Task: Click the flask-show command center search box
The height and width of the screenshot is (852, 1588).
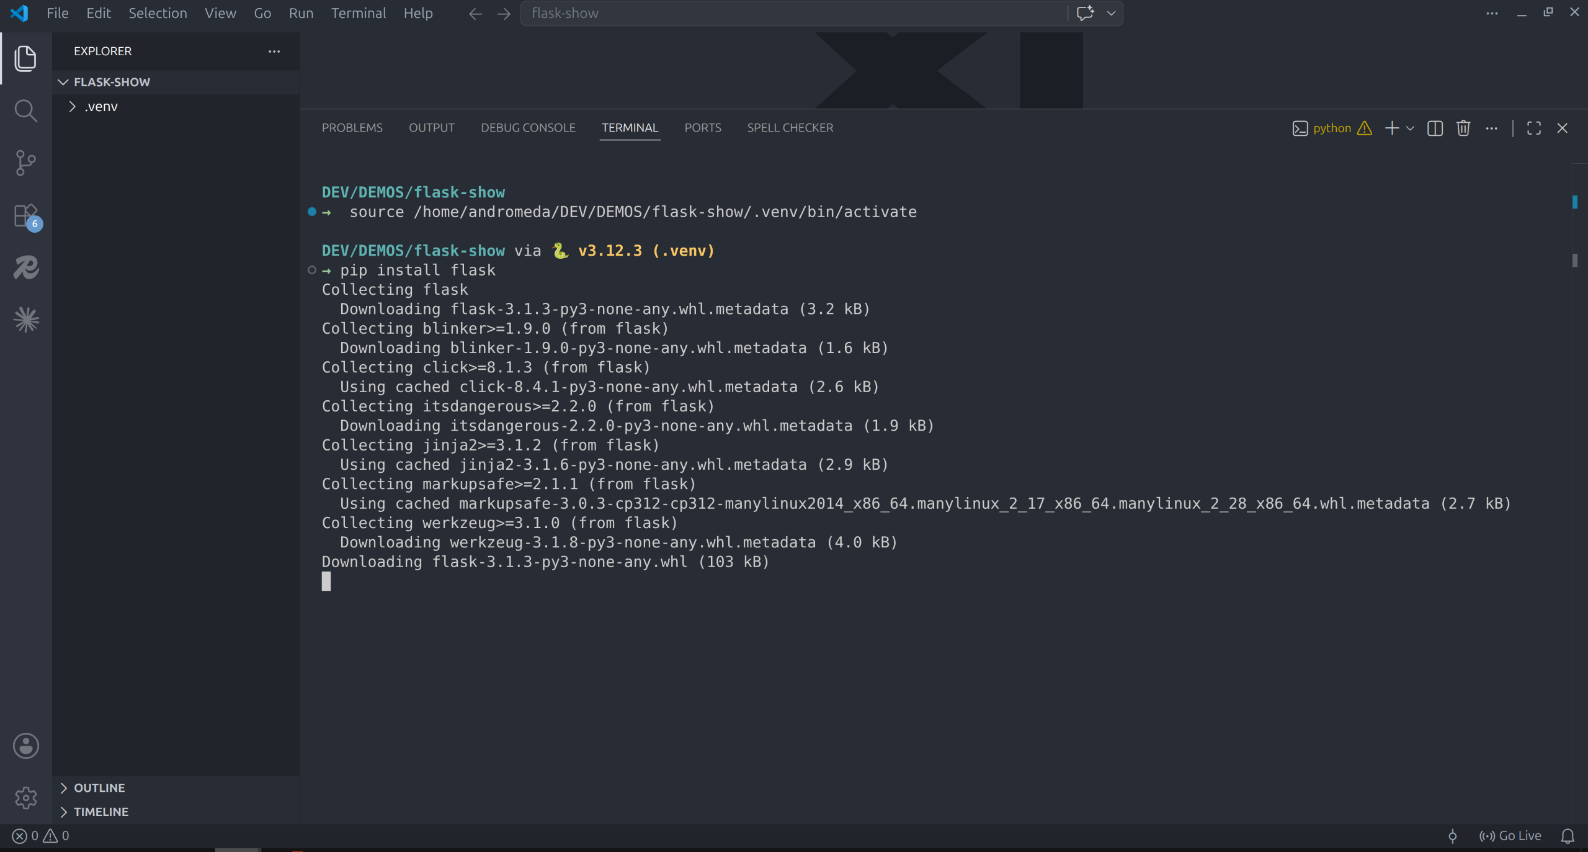Action: [794, 13]
